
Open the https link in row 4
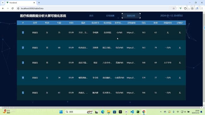tap(131, 78)
